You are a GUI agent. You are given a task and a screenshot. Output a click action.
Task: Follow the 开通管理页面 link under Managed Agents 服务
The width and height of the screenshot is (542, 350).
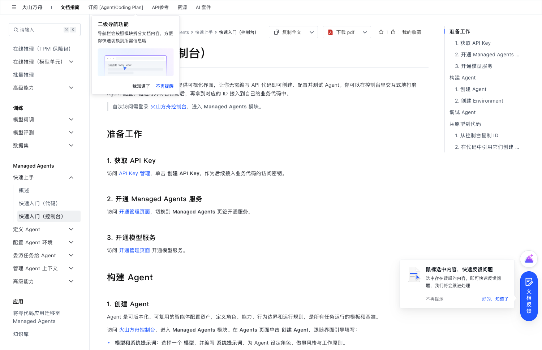[134, 212]
